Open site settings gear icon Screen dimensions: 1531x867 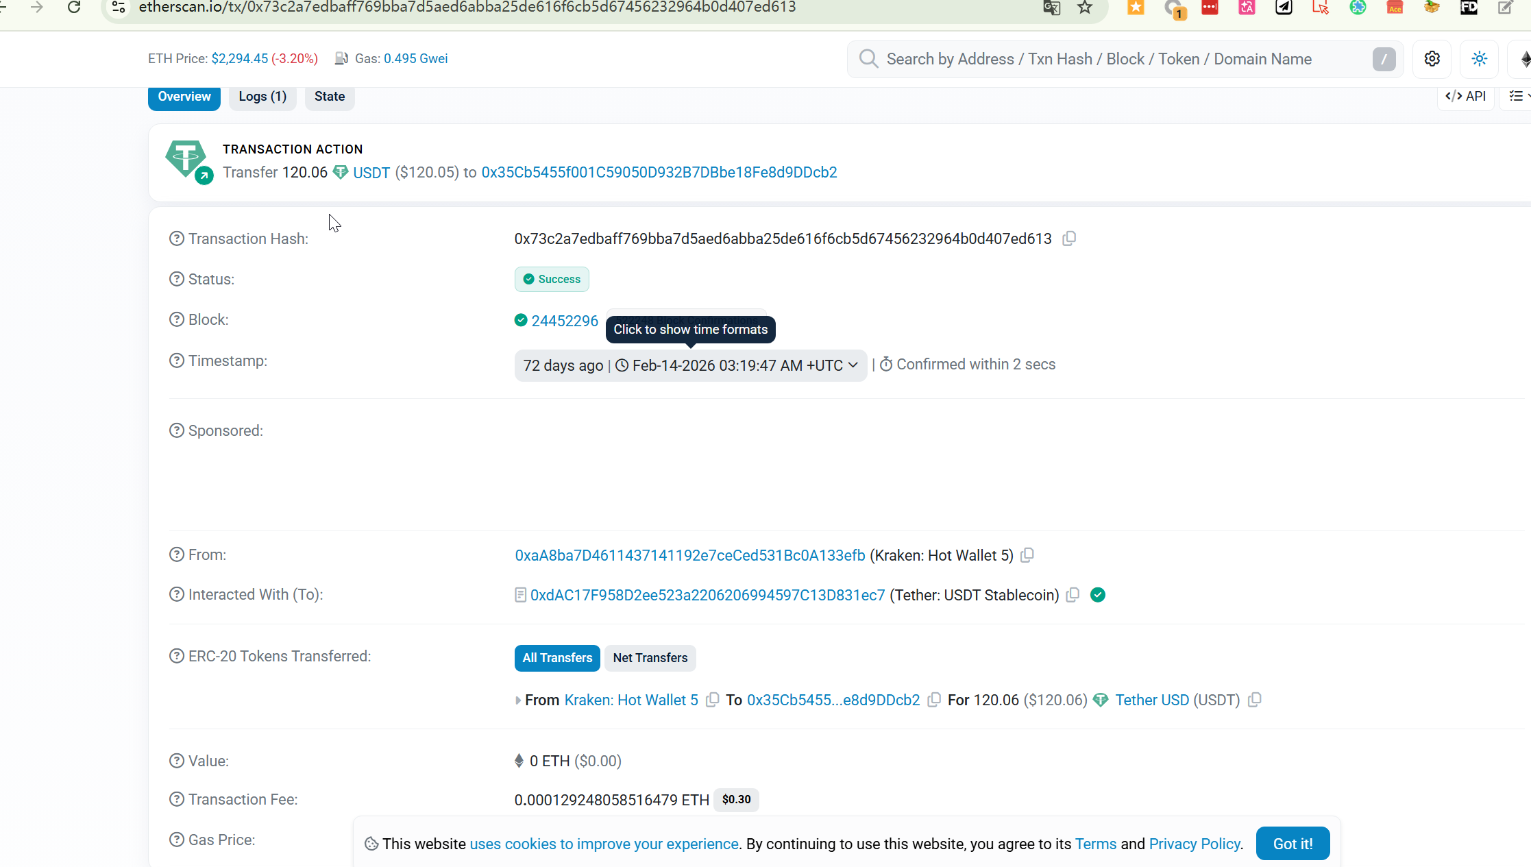tap(1432, 59)
